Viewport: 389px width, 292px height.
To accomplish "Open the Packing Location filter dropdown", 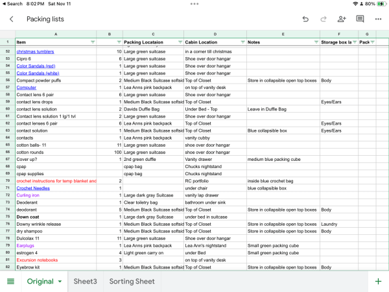I will tap(178, 42).
